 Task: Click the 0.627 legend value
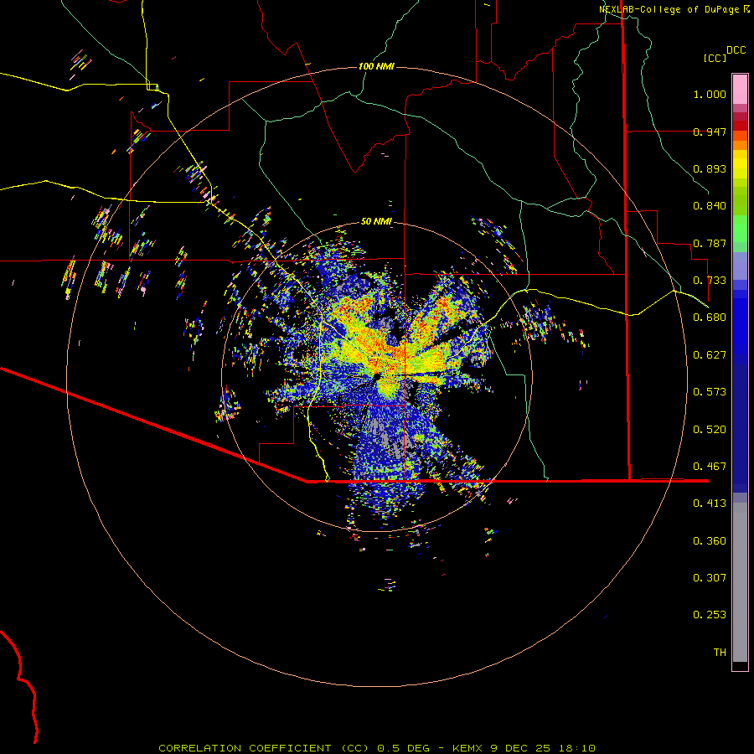pyautogui.click(x=710, y=355)
